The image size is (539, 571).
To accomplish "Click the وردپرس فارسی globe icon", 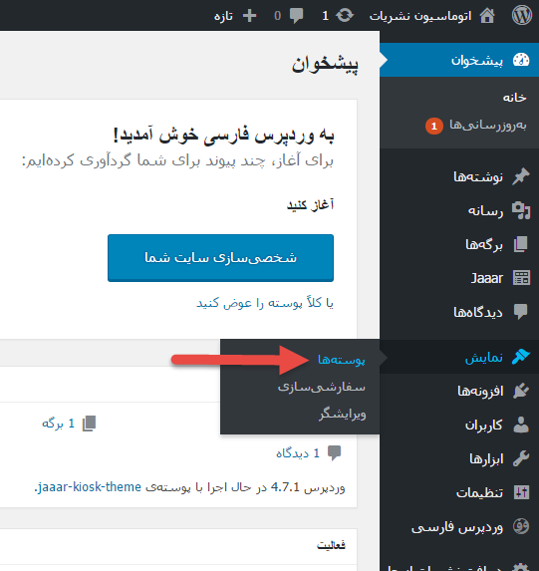I will click(521, 526).
